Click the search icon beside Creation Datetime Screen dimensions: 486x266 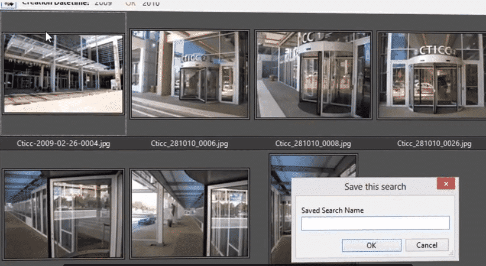9,3
